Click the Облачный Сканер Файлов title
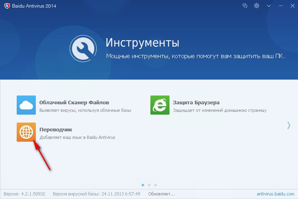Viewport: 298px width, 199px height. click(x=74, y=103)
